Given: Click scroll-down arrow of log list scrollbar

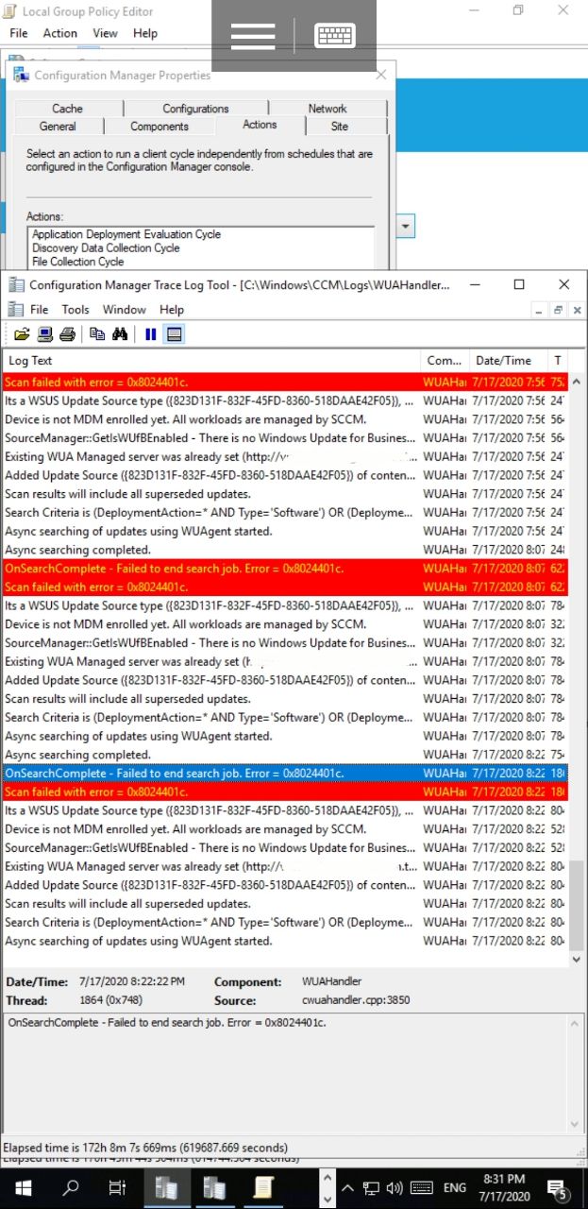Looking at the screenshot, I should (577, 958).
